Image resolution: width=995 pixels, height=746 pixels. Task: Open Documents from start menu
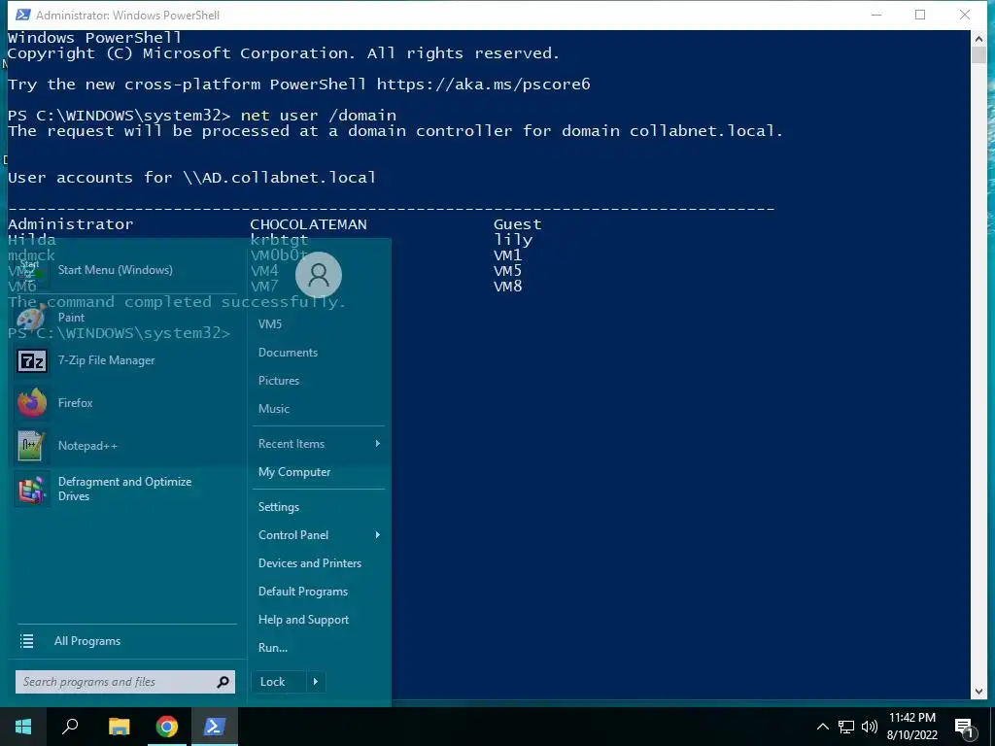288,353
